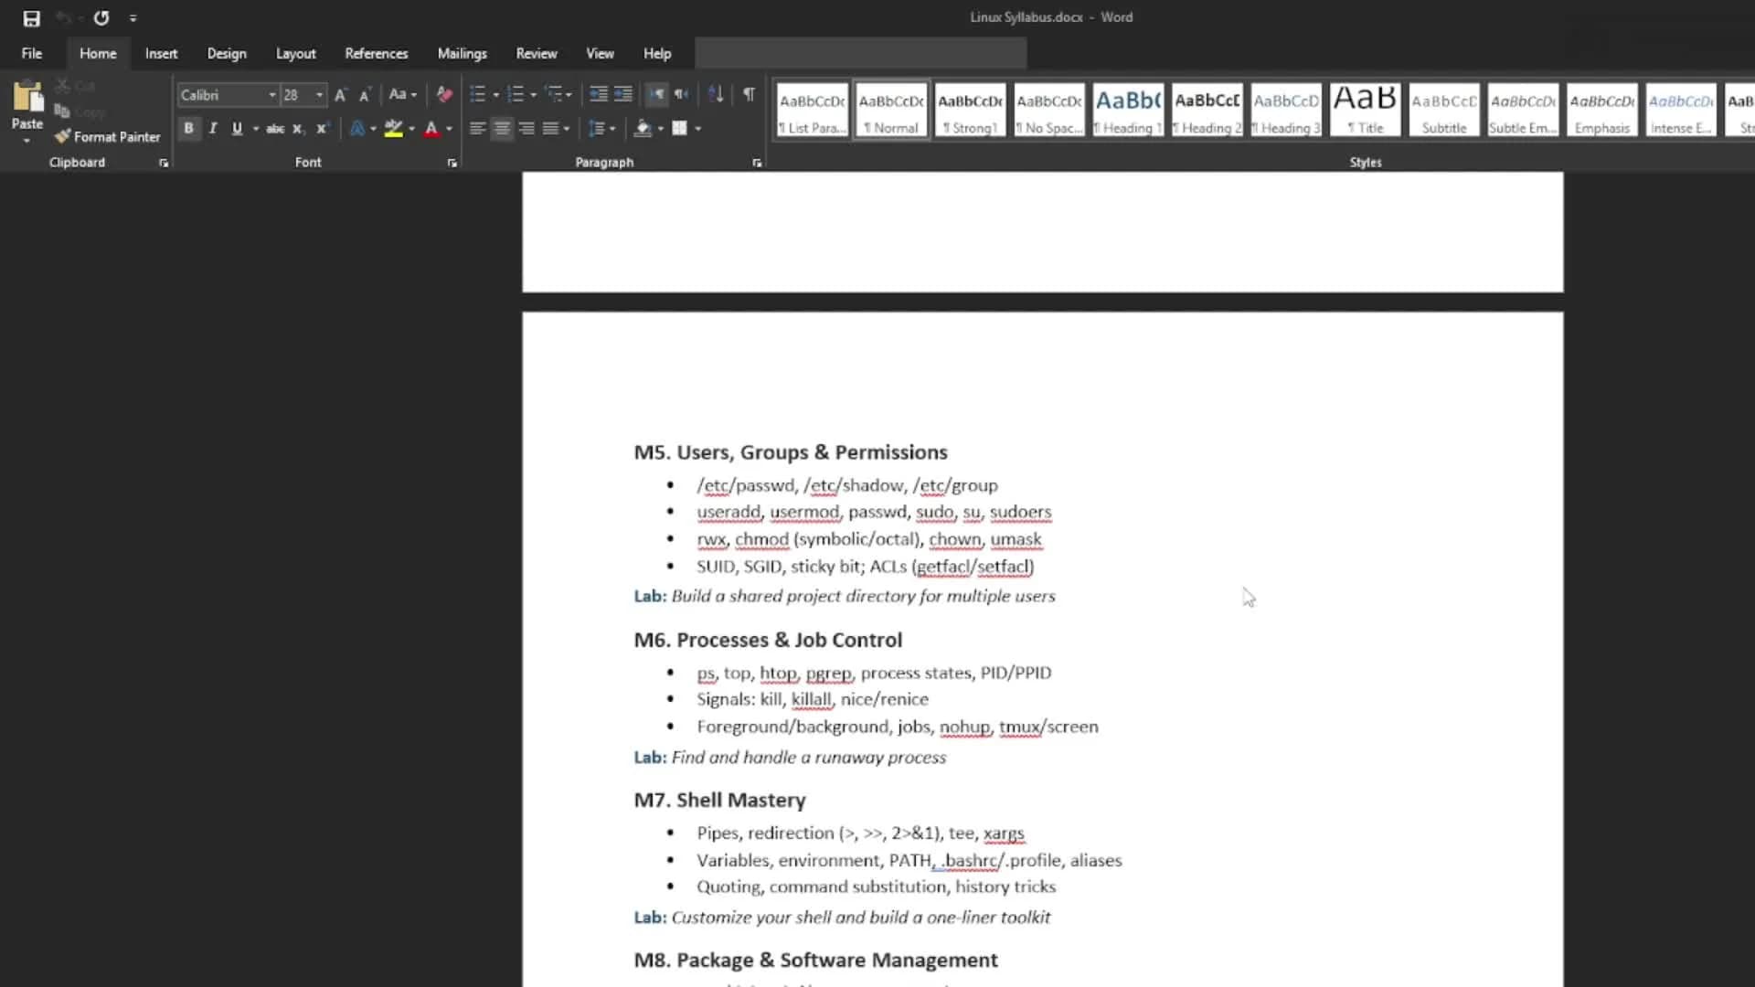The height and width of the screenshot is (987, 1755).
Task: Open the References tab
Action: tap(376, 54)
